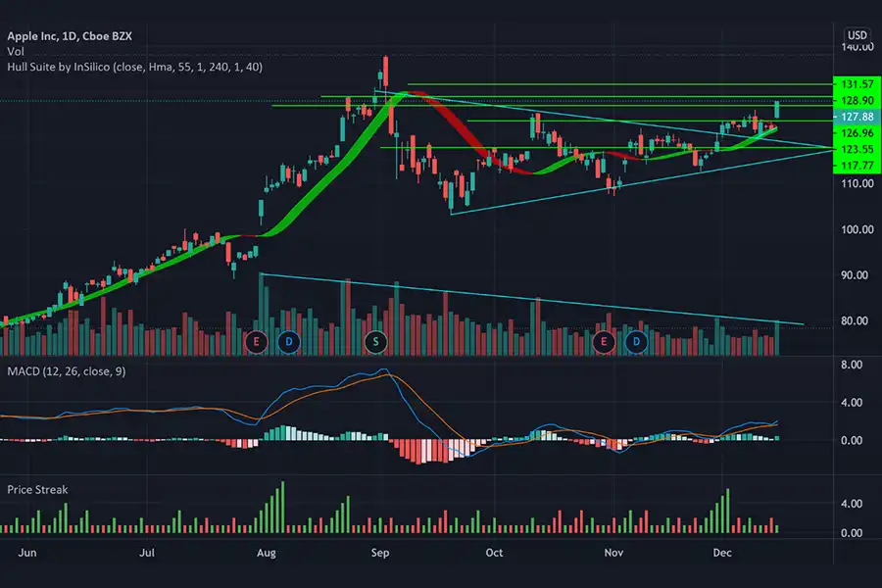Click the 128.90 price level label

(x=857, y=100)
